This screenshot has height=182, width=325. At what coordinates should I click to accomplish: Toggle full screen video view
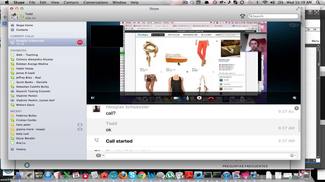(x=295, y=98)
